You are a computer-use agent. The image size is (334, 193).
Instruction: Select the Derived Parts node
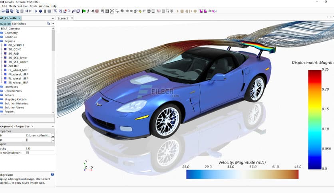coord(13,91)
